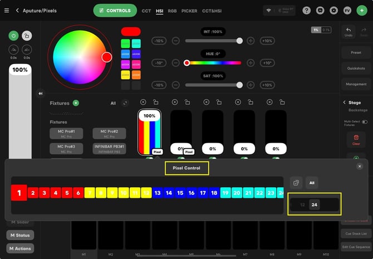Screen dimensions: 373x259
Task: Select the 1% step increment
Action: (x=316, y=30)
